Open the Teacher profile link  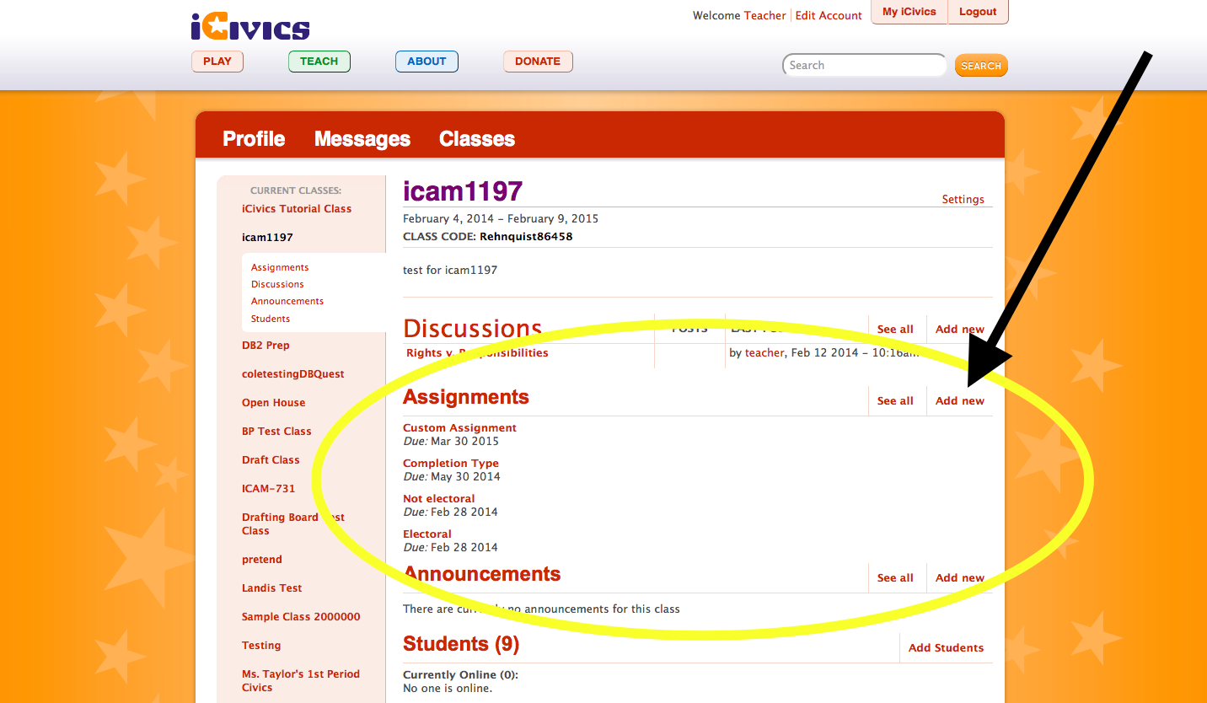[764, 16]
